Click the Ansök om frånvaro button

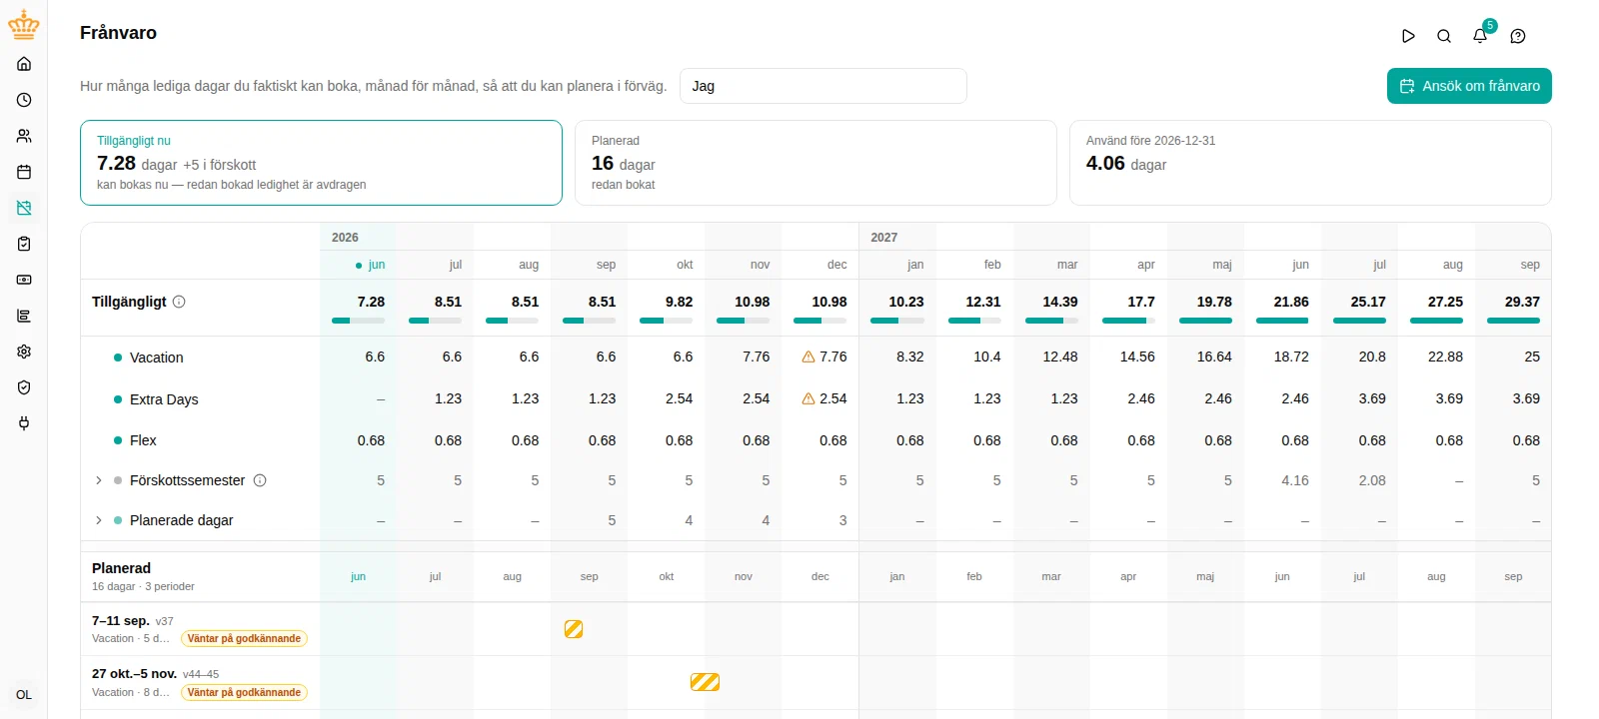pos(1469,86)
